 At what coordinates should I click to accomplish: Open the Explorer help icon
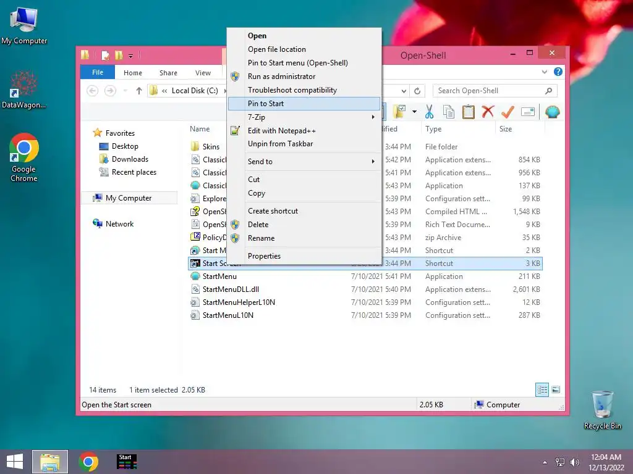point(558,72)
